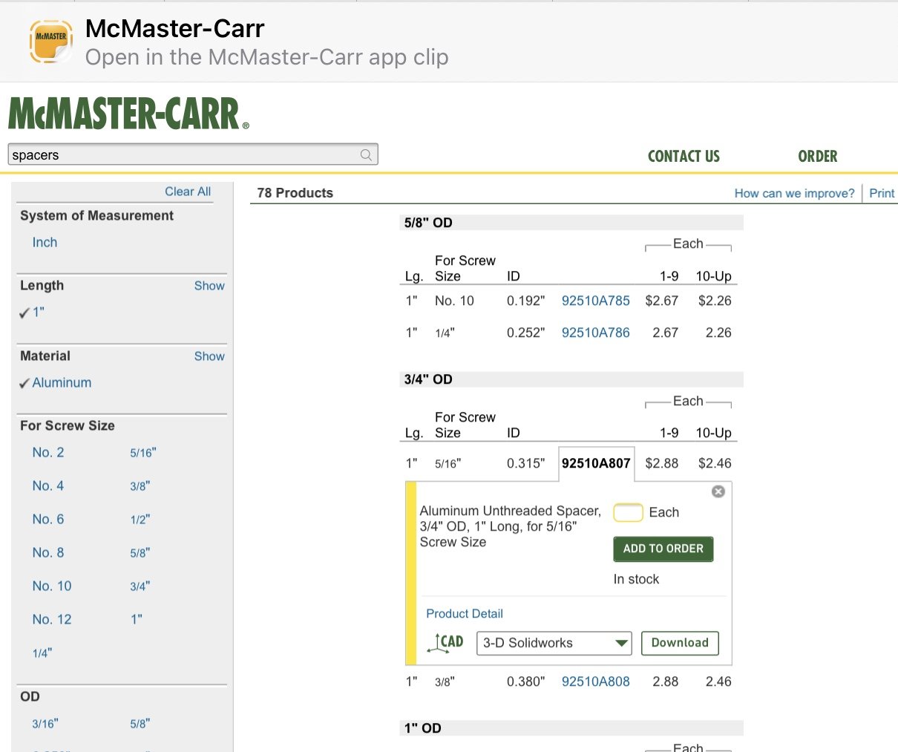Filter by screw size No. 4
Screen dimensions: 898x752
pyautogui.click(x=48, y=486)
